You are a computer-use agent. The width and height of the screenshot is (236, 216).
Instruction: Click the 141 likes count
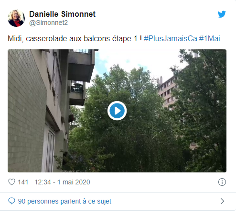[x=23, y=182]
